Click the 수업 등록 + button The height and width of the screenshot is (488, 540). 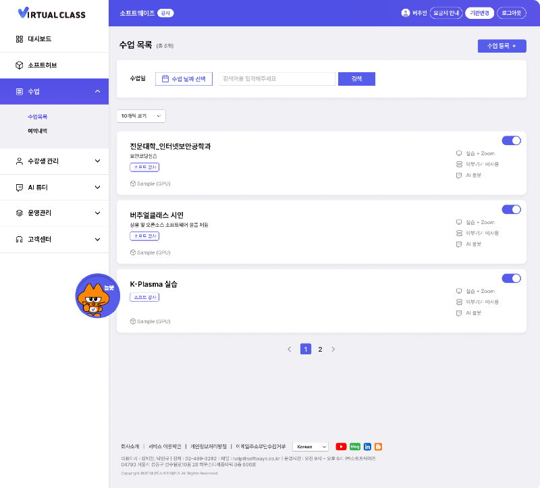pyautogui.click(x=501, y=46)
